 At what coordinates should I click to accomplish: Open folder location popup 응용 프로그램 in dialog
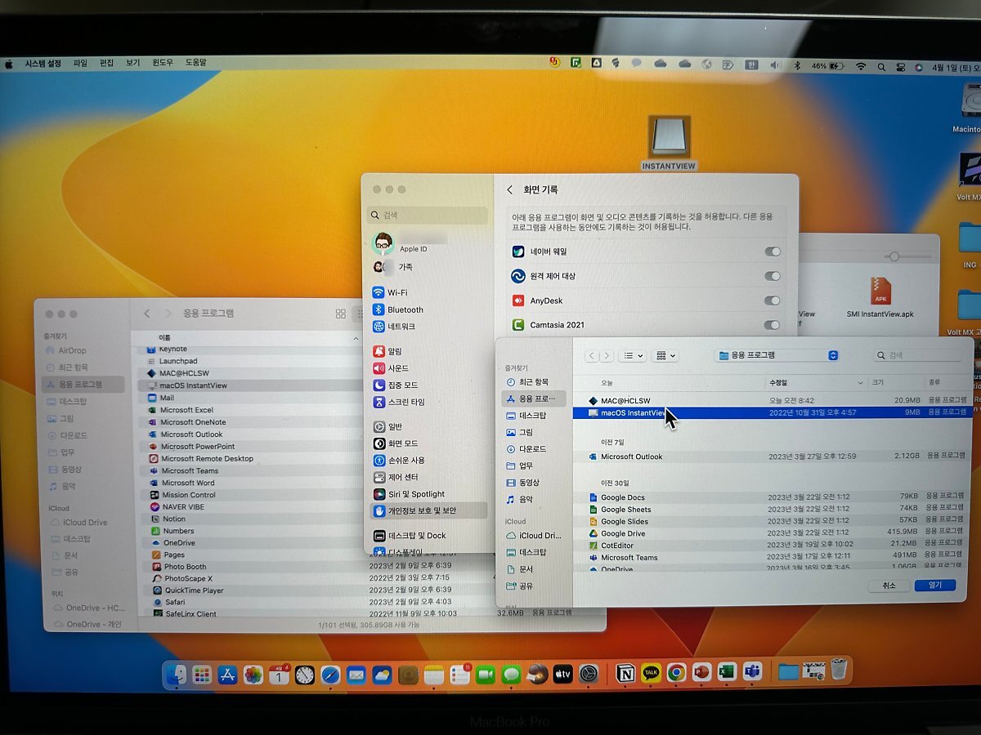pos(777,355)
